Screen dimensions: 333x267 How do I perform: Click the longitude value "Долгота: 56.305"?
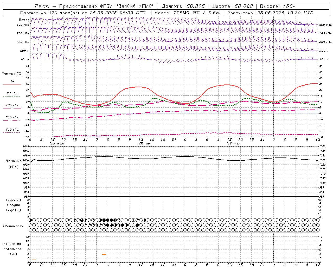(183, 6)
